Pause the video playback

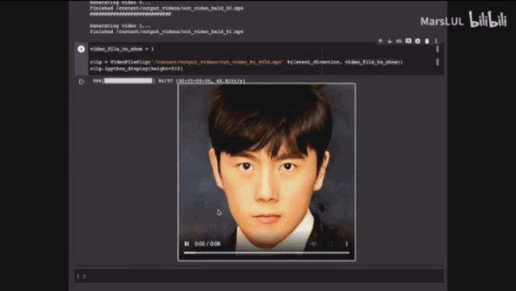(187, 244)
